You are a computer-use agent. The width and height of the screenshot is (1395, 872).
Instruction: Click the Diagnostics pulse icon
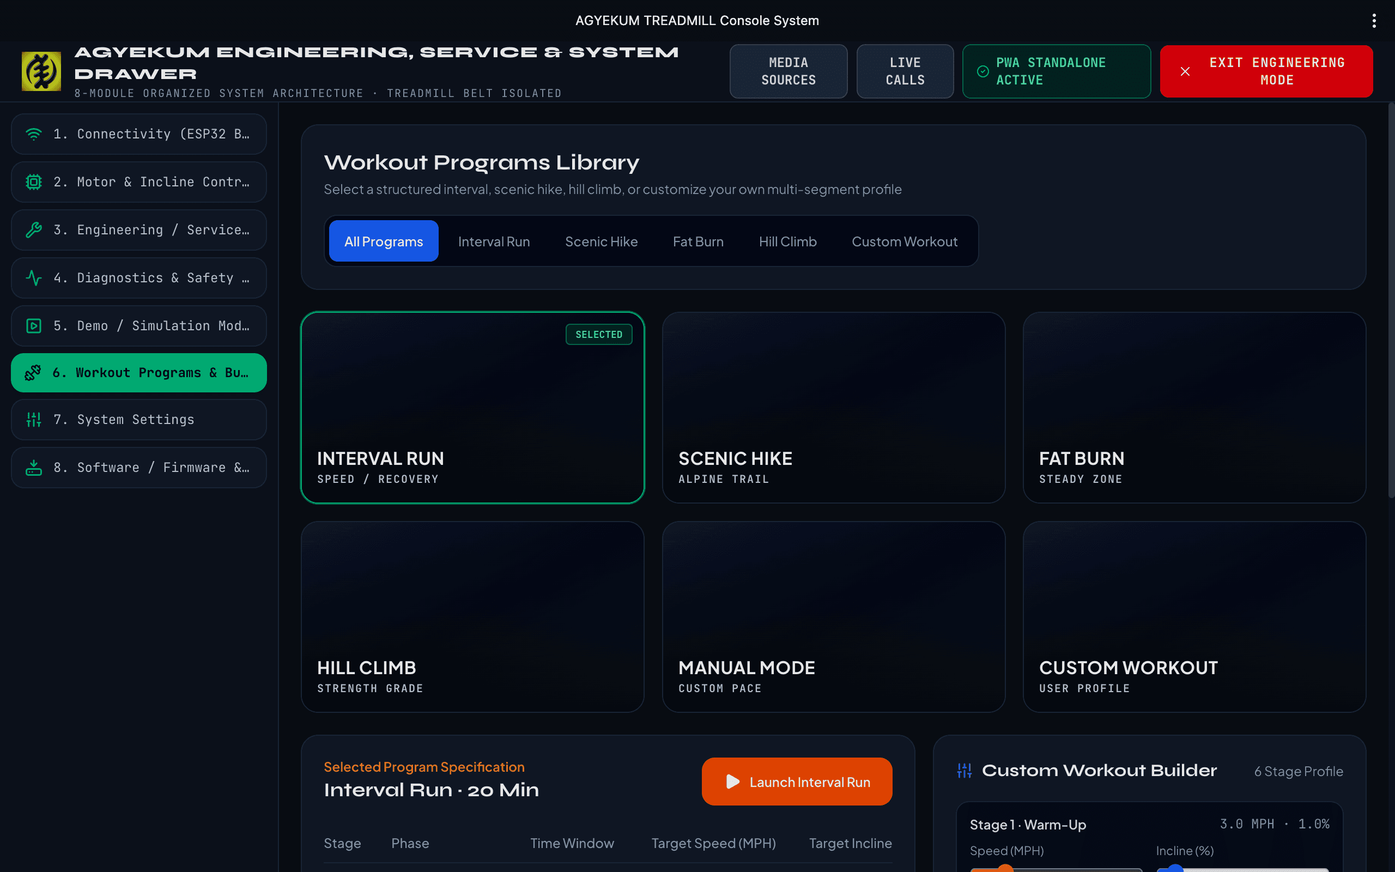34,278
